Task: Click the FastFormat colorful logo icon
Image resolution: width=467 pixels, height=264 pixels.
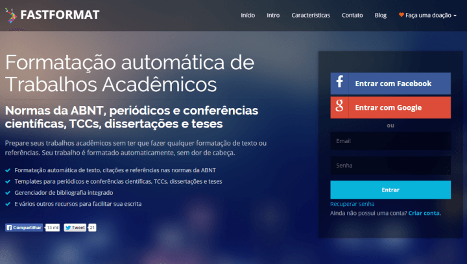Action: coord(11,16)
